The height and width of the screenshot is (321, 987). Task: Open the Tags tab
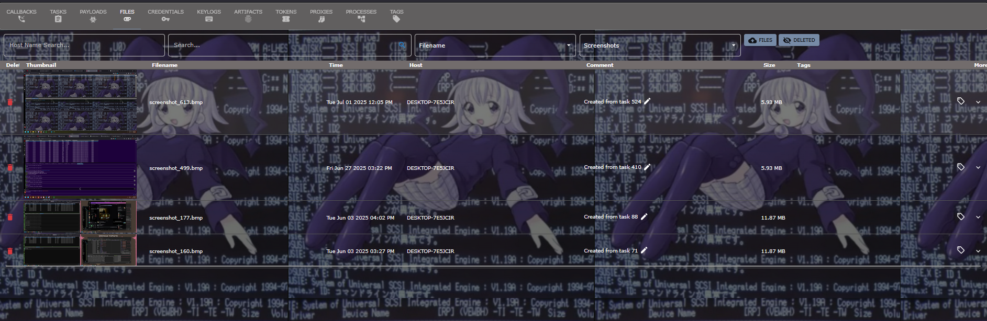point(396,15)
